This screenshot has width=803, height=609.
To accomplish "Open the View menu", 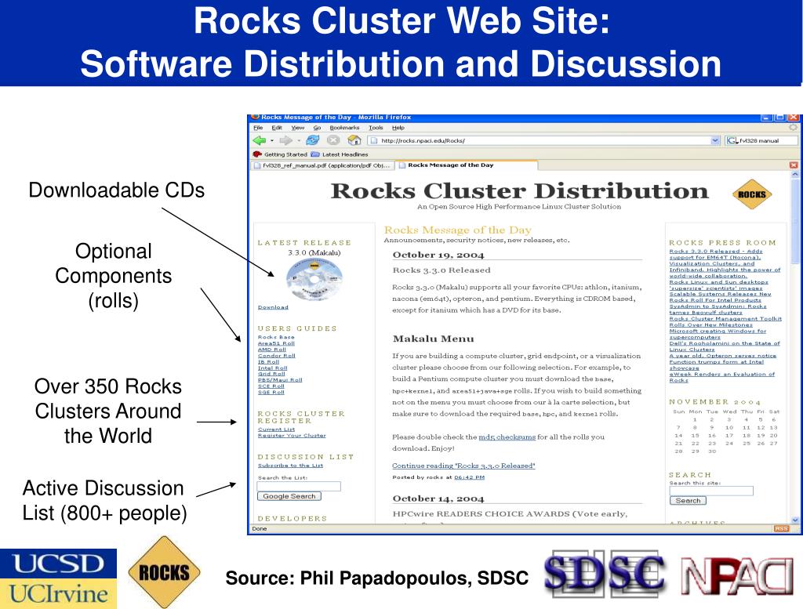I will click(x=297, y=128).
